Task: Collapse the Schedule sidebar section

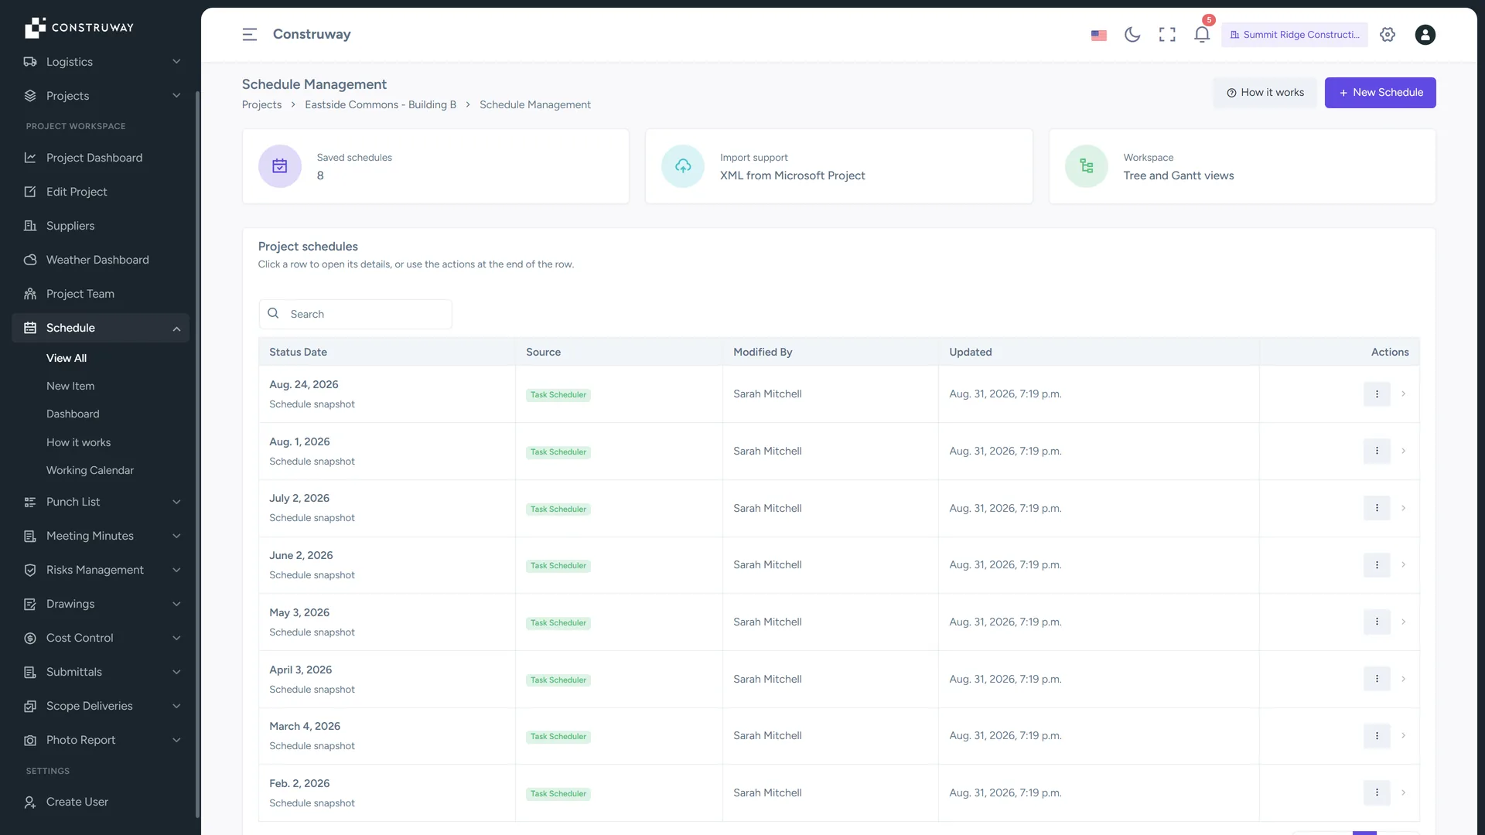Action: [101, 328]
